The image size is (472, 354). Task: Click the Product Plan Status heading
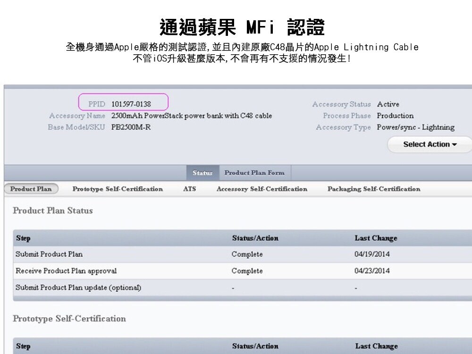point(53,211)
